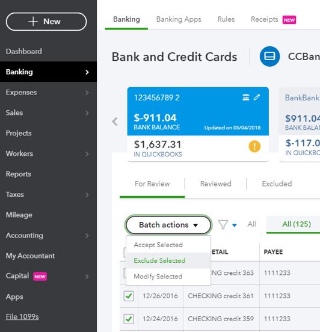Click the pink NEW badge next to Receipts
Viewport: 320px width, 332px height.
pyautogui.click(x=289, y=20)
